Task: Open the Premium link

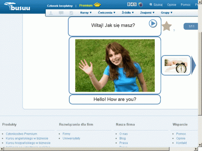Action: [x=86, y=5]
